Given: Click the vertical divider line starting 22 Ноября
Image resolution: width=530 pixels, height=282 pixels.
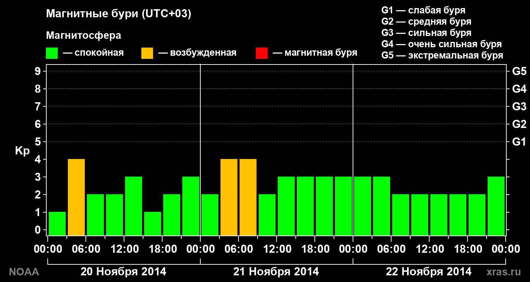Looking at the screenshot, I should (x=353, y=150).
